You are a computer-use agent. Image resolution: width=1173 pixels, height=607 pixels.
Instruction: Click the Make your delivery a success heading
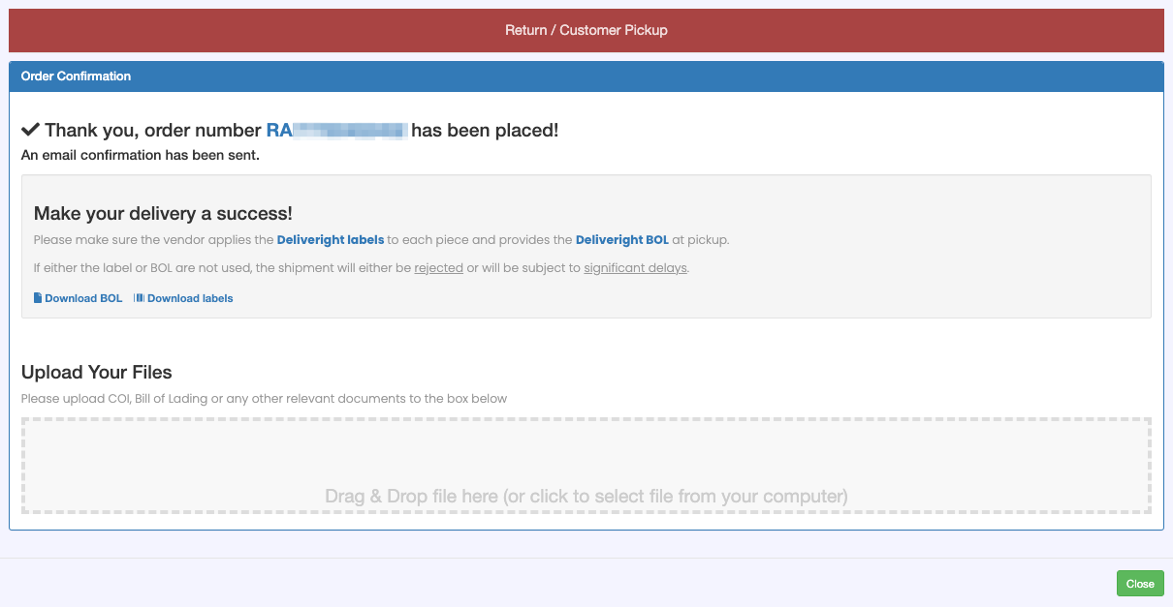pos(163,214)
